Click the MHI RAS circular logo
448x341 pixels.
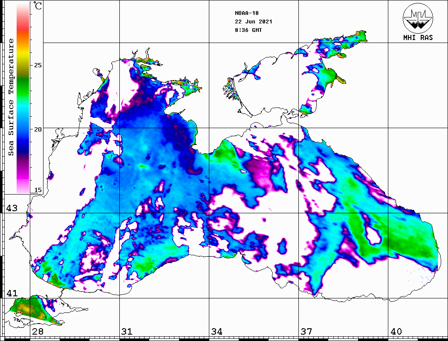click(418, 18)
